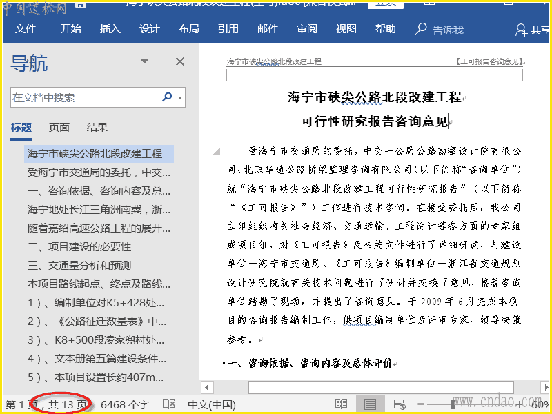This screenshot has width=552, height=414.
Task: Go to heading 1）、编制单位对K5+428处
Action: [96, 303]
